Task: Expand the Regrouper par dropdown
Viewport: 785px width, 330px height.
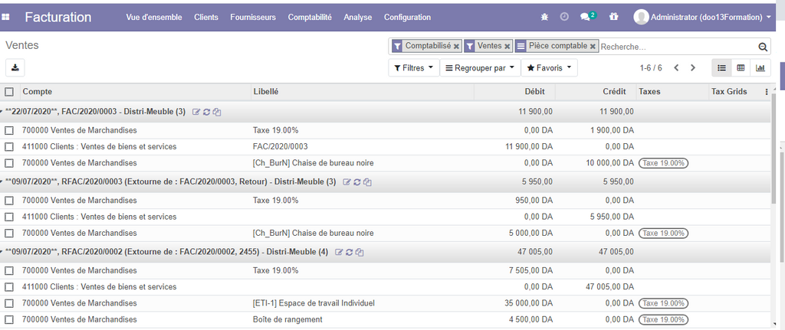Action: (480, 68)
